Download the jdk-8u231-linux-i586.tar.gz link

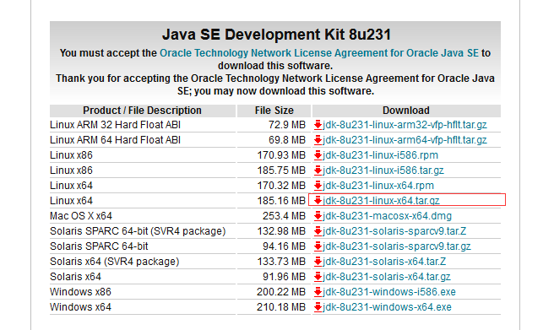point(383,170)
